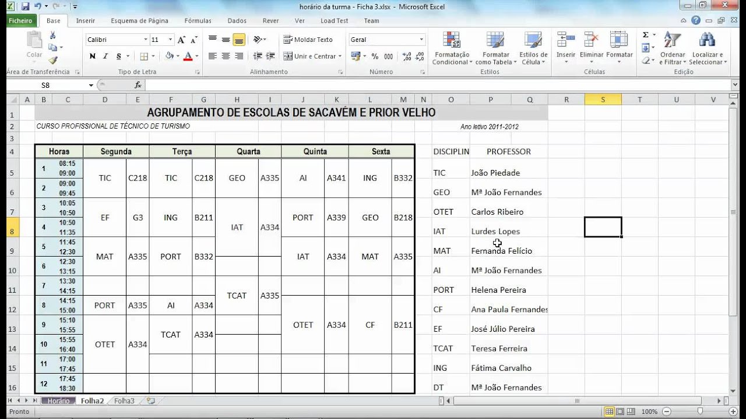Screen dimensions: 746x419
Task: Decrease decimal places
Action: (x=420, y=56)
